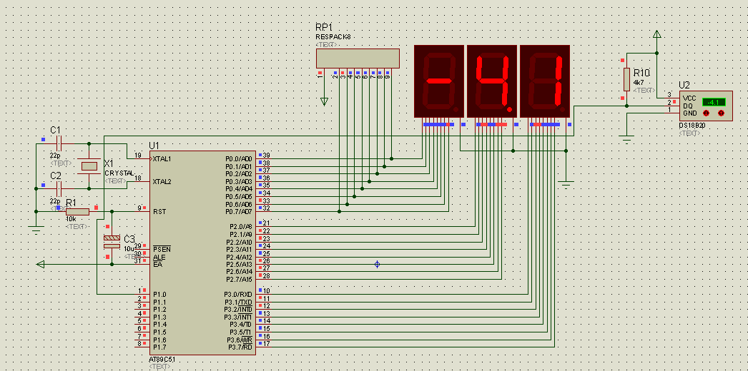Click the ALE pin label
This screenshot has height=371, width=748.
click(x=159, y=257)
